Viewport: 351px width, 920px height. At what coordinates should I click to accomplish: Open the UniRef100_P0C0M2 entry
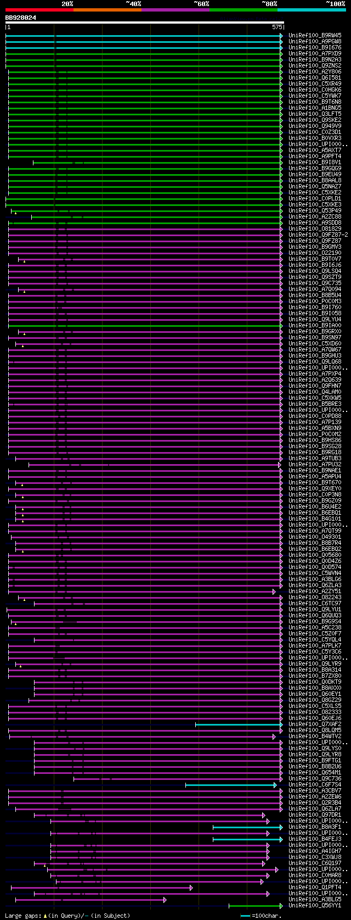315,434
